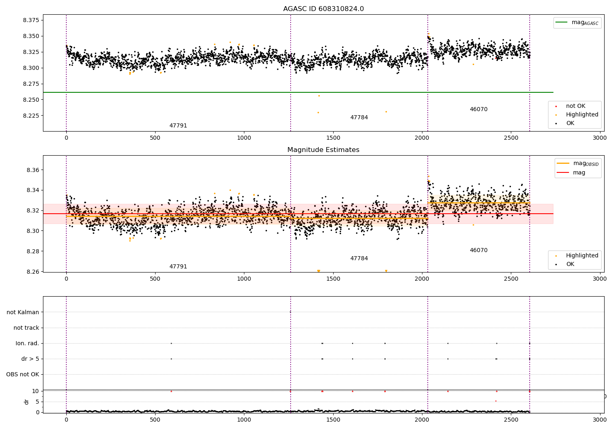This screenshot has width=614, height=429.
Task: Click the 'dr' axis label
Action: [27, 402]
